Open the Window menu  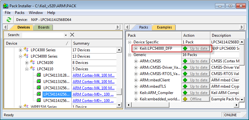click(x=36, y=13)
